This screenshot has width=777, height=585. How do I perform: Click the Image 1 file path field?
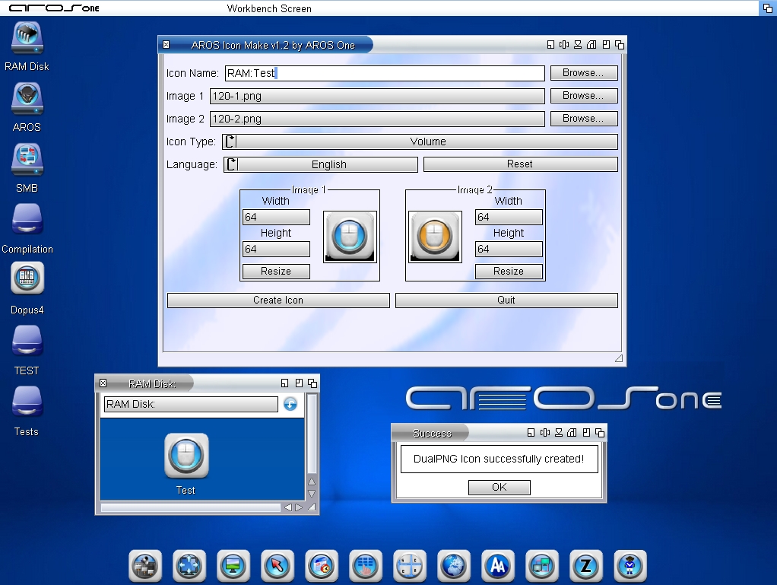[x=377, y=96]
